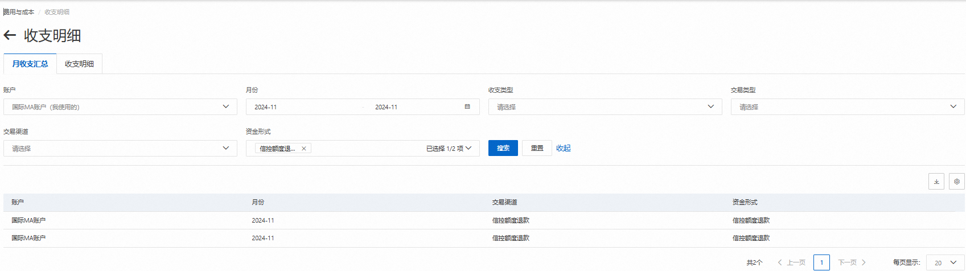Switch to the 月收支汇总 tab
The width and height of the screenshot is (966, 271).
[x=30, y=64]
